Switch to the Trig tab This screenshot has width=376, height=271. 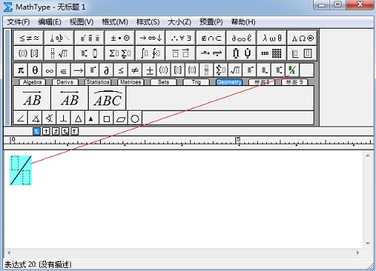[196, 82]
